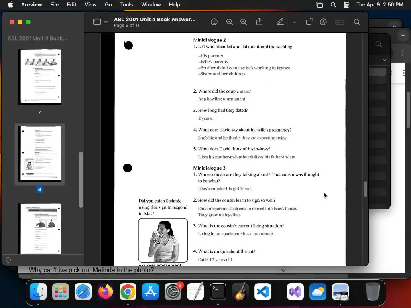Click the sidebar title 'ASL 2001 Unit 4 Book...'
This screenshot has width=411, height=308.
pyautogui.click(x=37, y=38)
